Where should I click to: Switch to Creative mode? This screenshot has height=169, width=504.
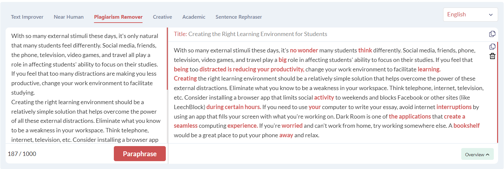pos(163,17)
